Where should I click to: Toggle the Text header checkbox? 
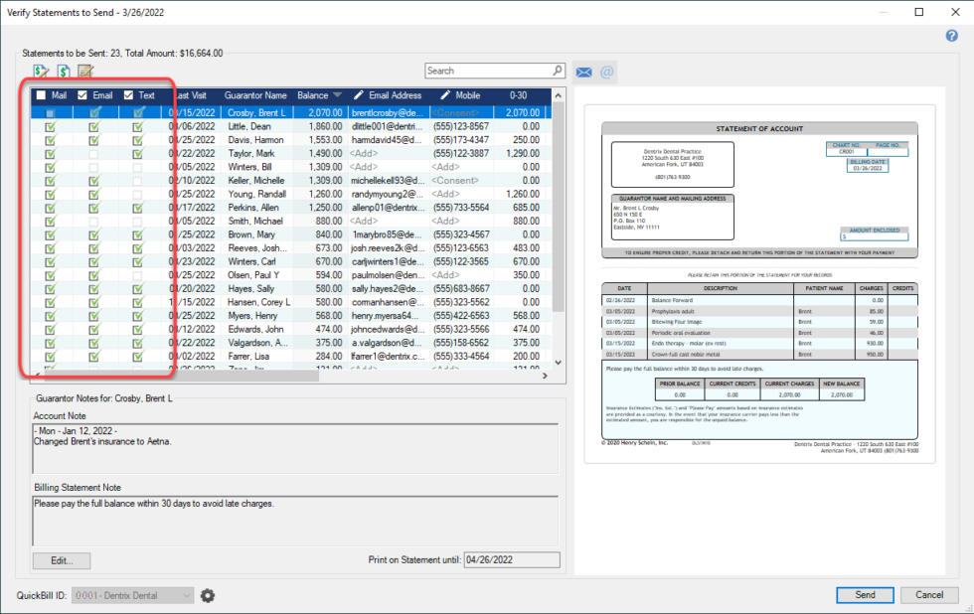(128, 95)
